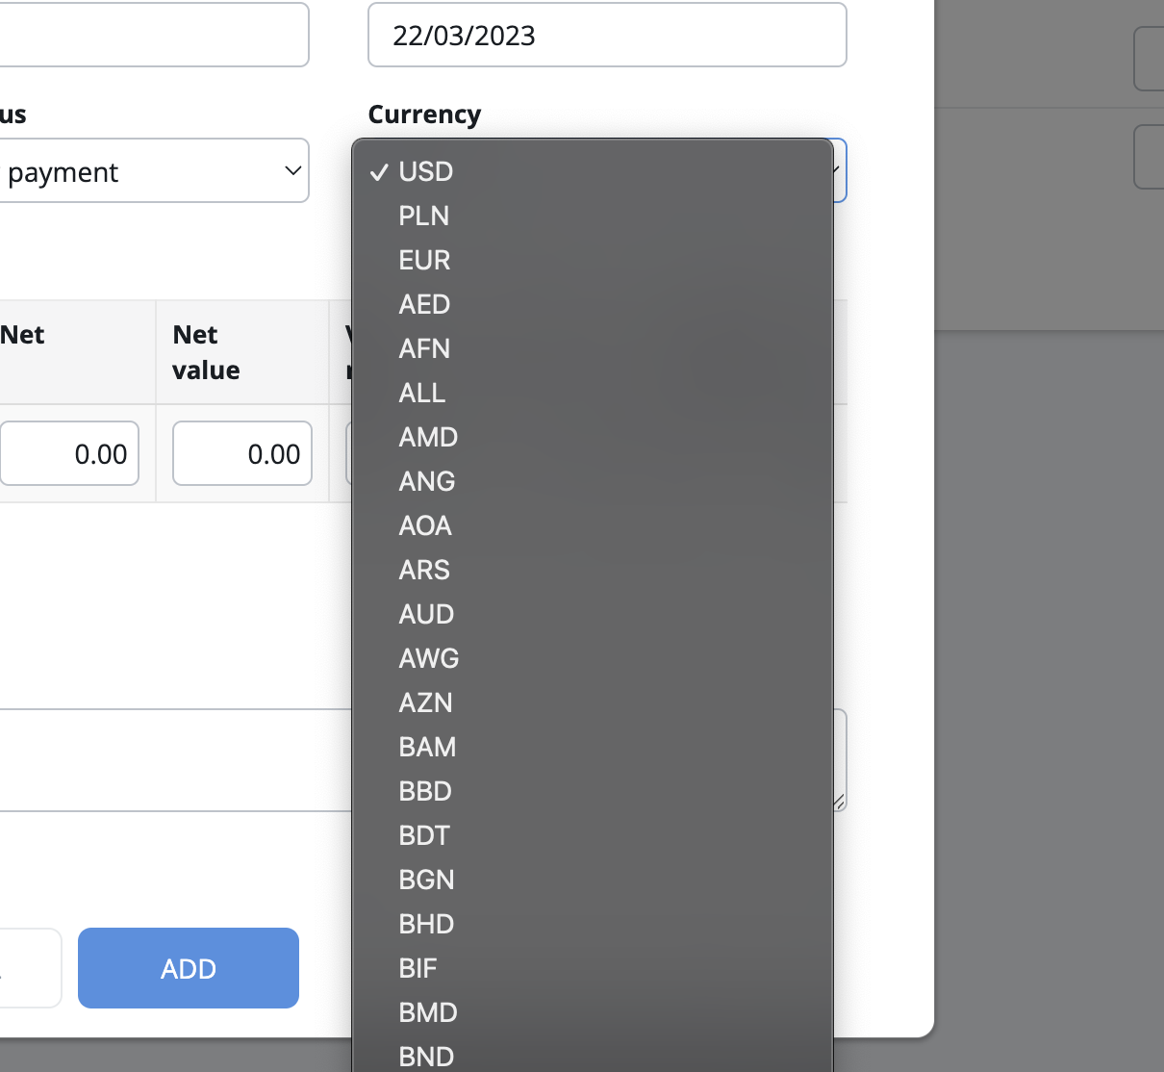Click the date field showing 22/03/2023
Image resolution: width=1164 pixels, height=1072 pixels.
(x=606, y=36)
